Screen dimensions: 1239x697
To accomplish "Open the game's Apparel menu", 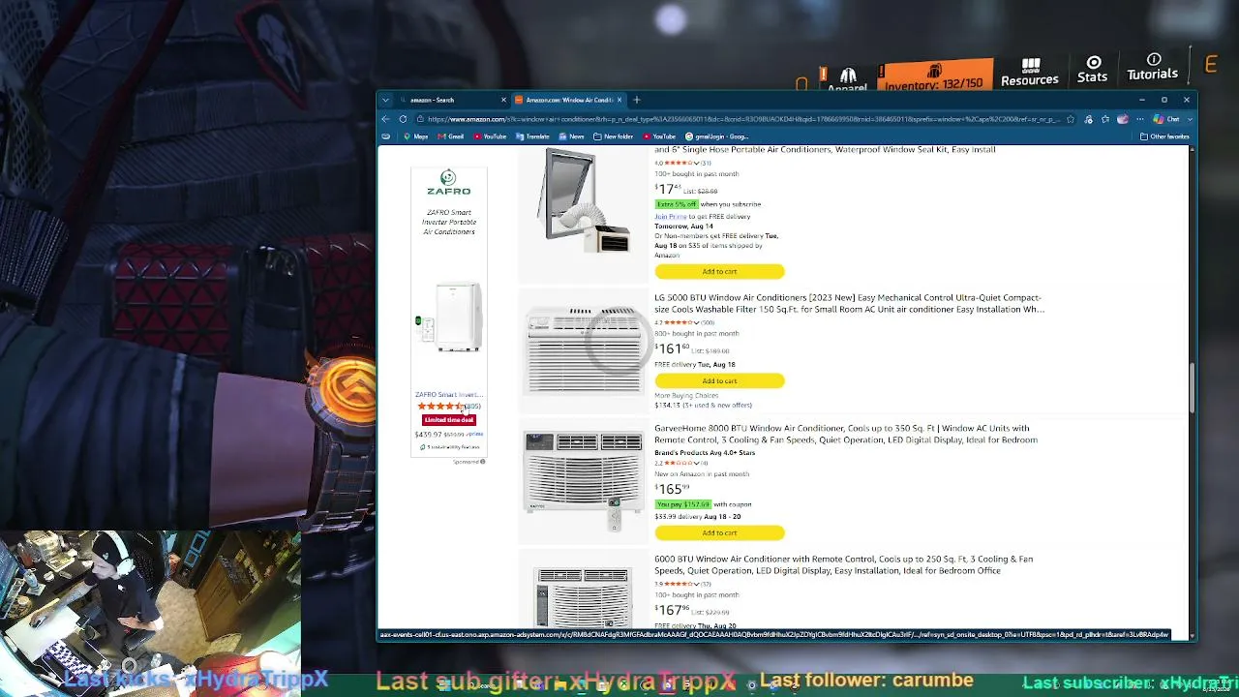I will tap(848, 81).
